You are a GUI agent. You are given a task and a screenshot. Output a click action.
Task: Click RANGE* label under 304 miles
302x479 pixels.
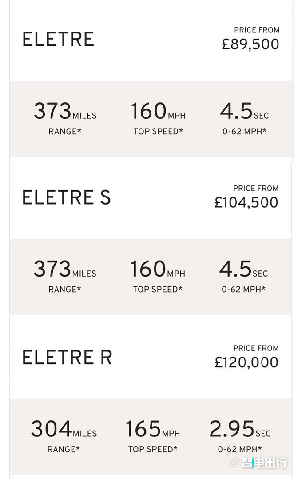64,449
